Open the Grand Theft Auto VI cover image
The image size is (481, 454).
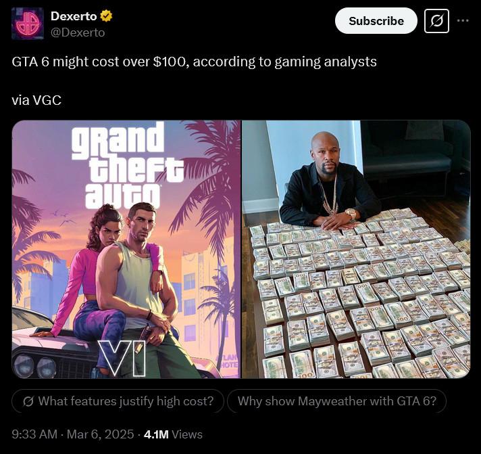coord(126,249)
